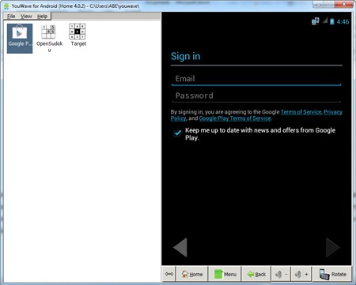Open the Google Play app icon
The height and width of the screenshot is (285, 356).
(x=20, y=39)
